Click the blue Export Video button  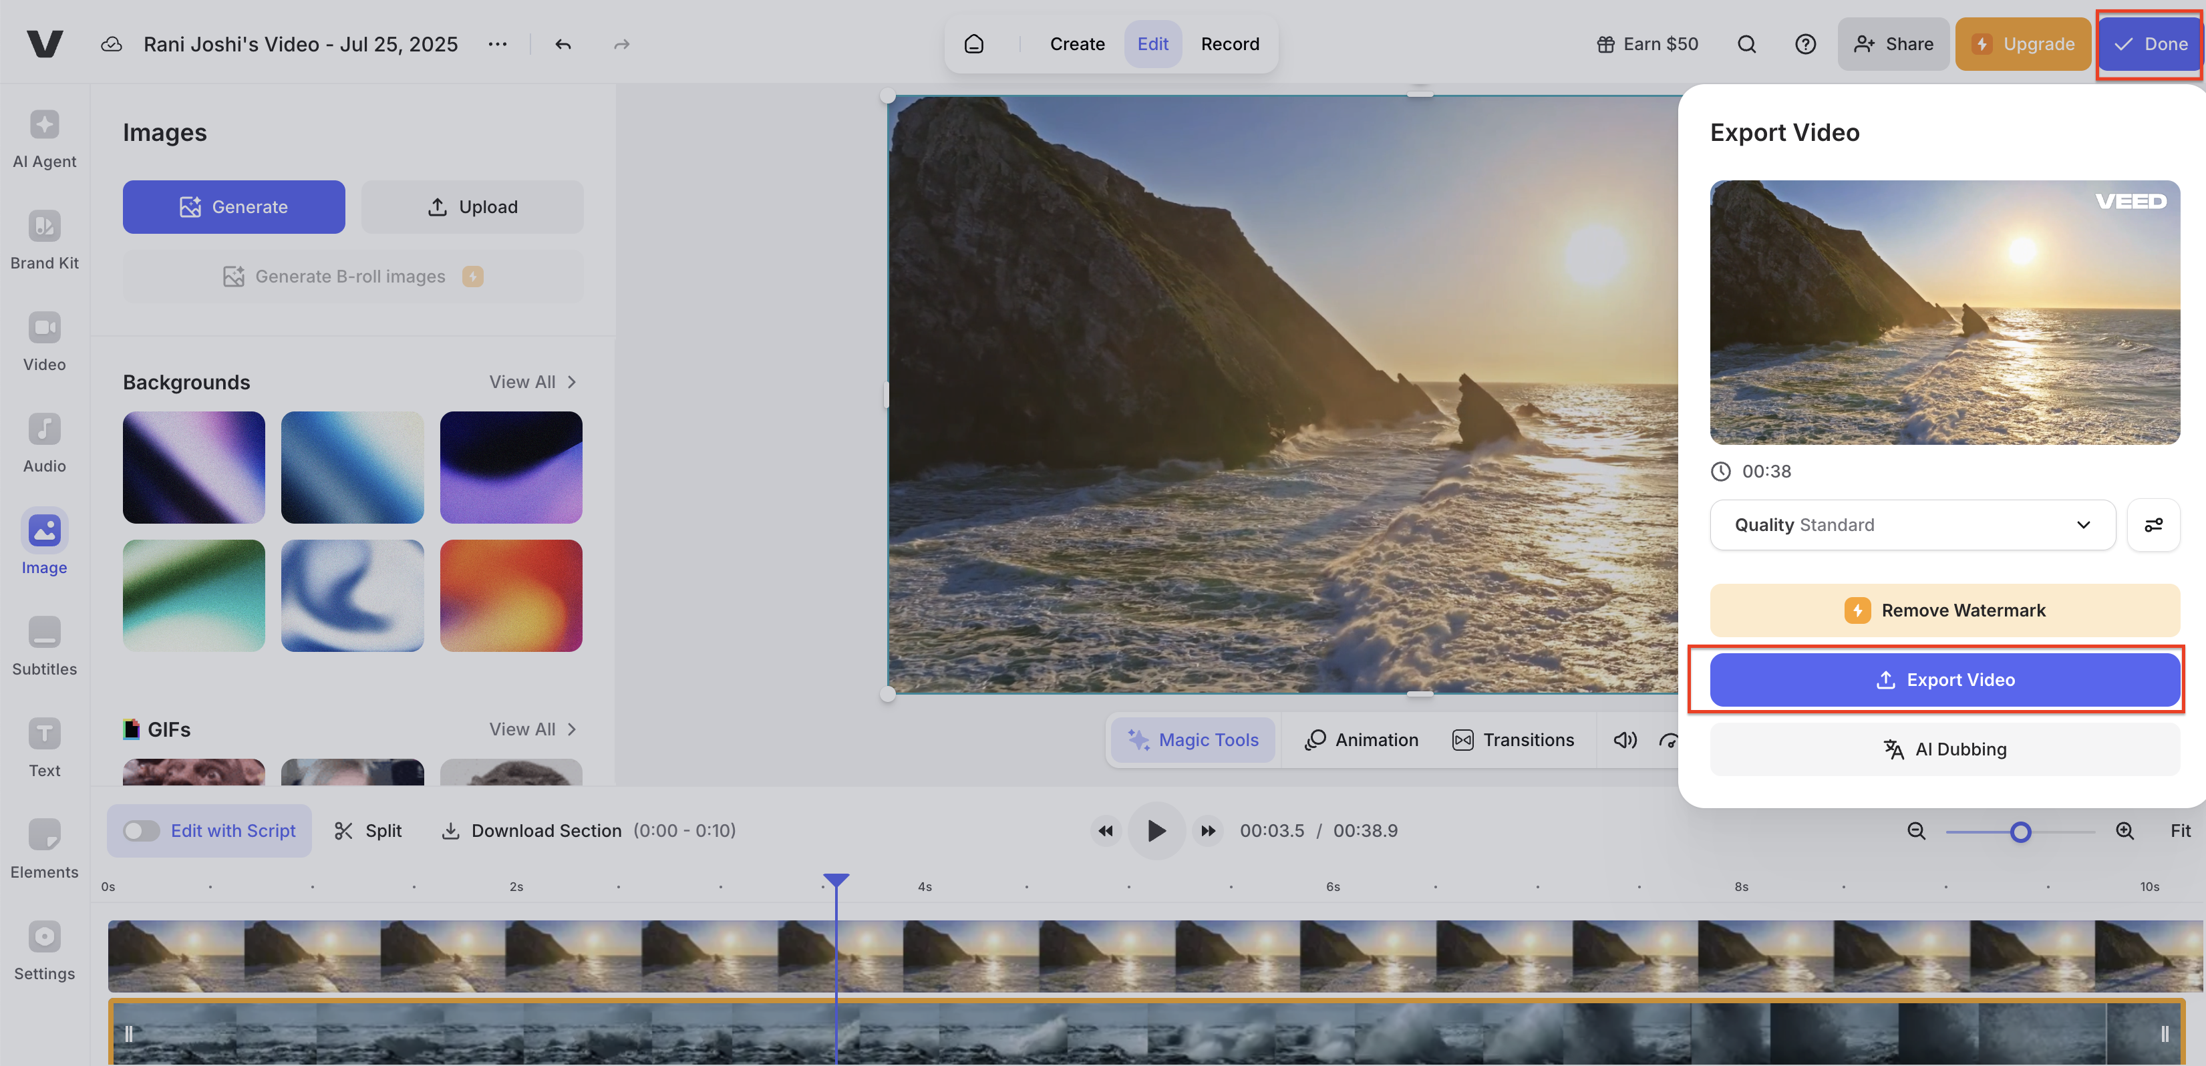pyautogui.click(x=1944, y=680)
